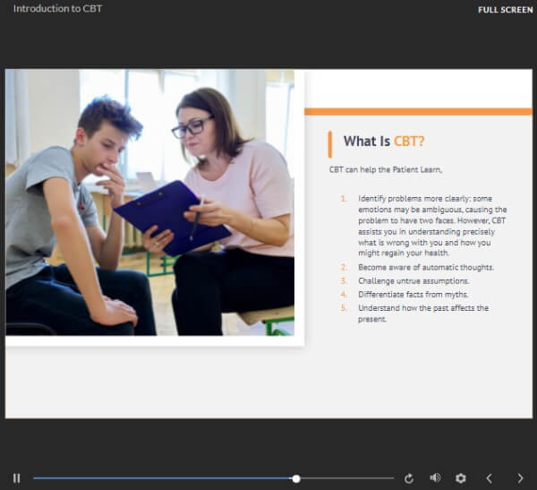This screenshot has height=490, width=537.
Task: Mute the audio with speaker icon
Action: coord(435,478)
